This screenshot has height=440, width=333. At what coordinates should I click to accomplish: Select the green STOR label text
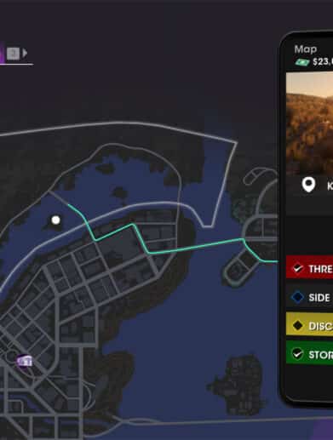[x=320, y=355]
